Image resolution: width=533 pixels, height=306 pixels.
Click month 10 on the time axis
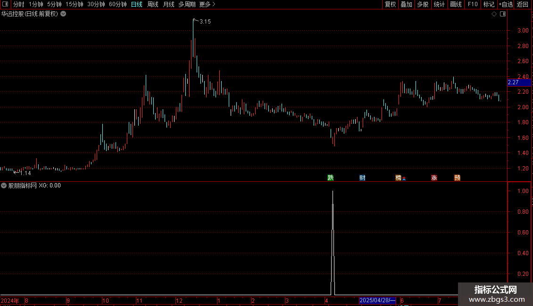click(106, 301)
